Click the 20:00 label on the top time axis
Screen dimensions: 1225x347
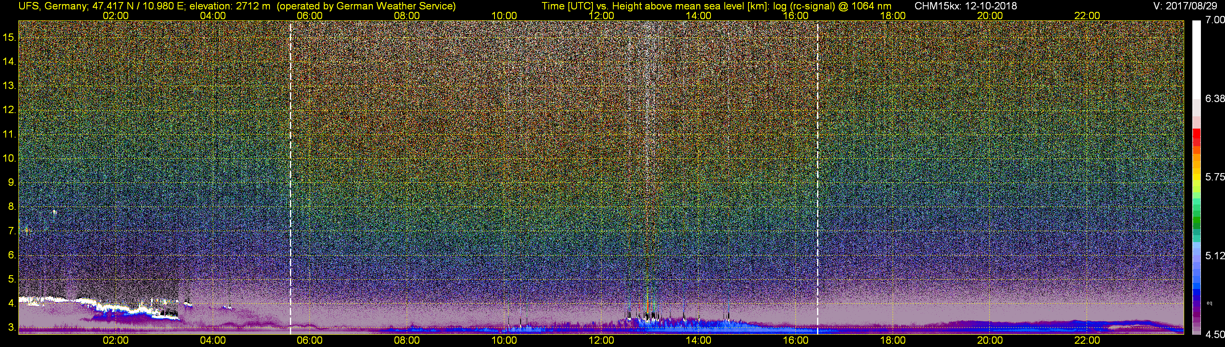[990, 16]
